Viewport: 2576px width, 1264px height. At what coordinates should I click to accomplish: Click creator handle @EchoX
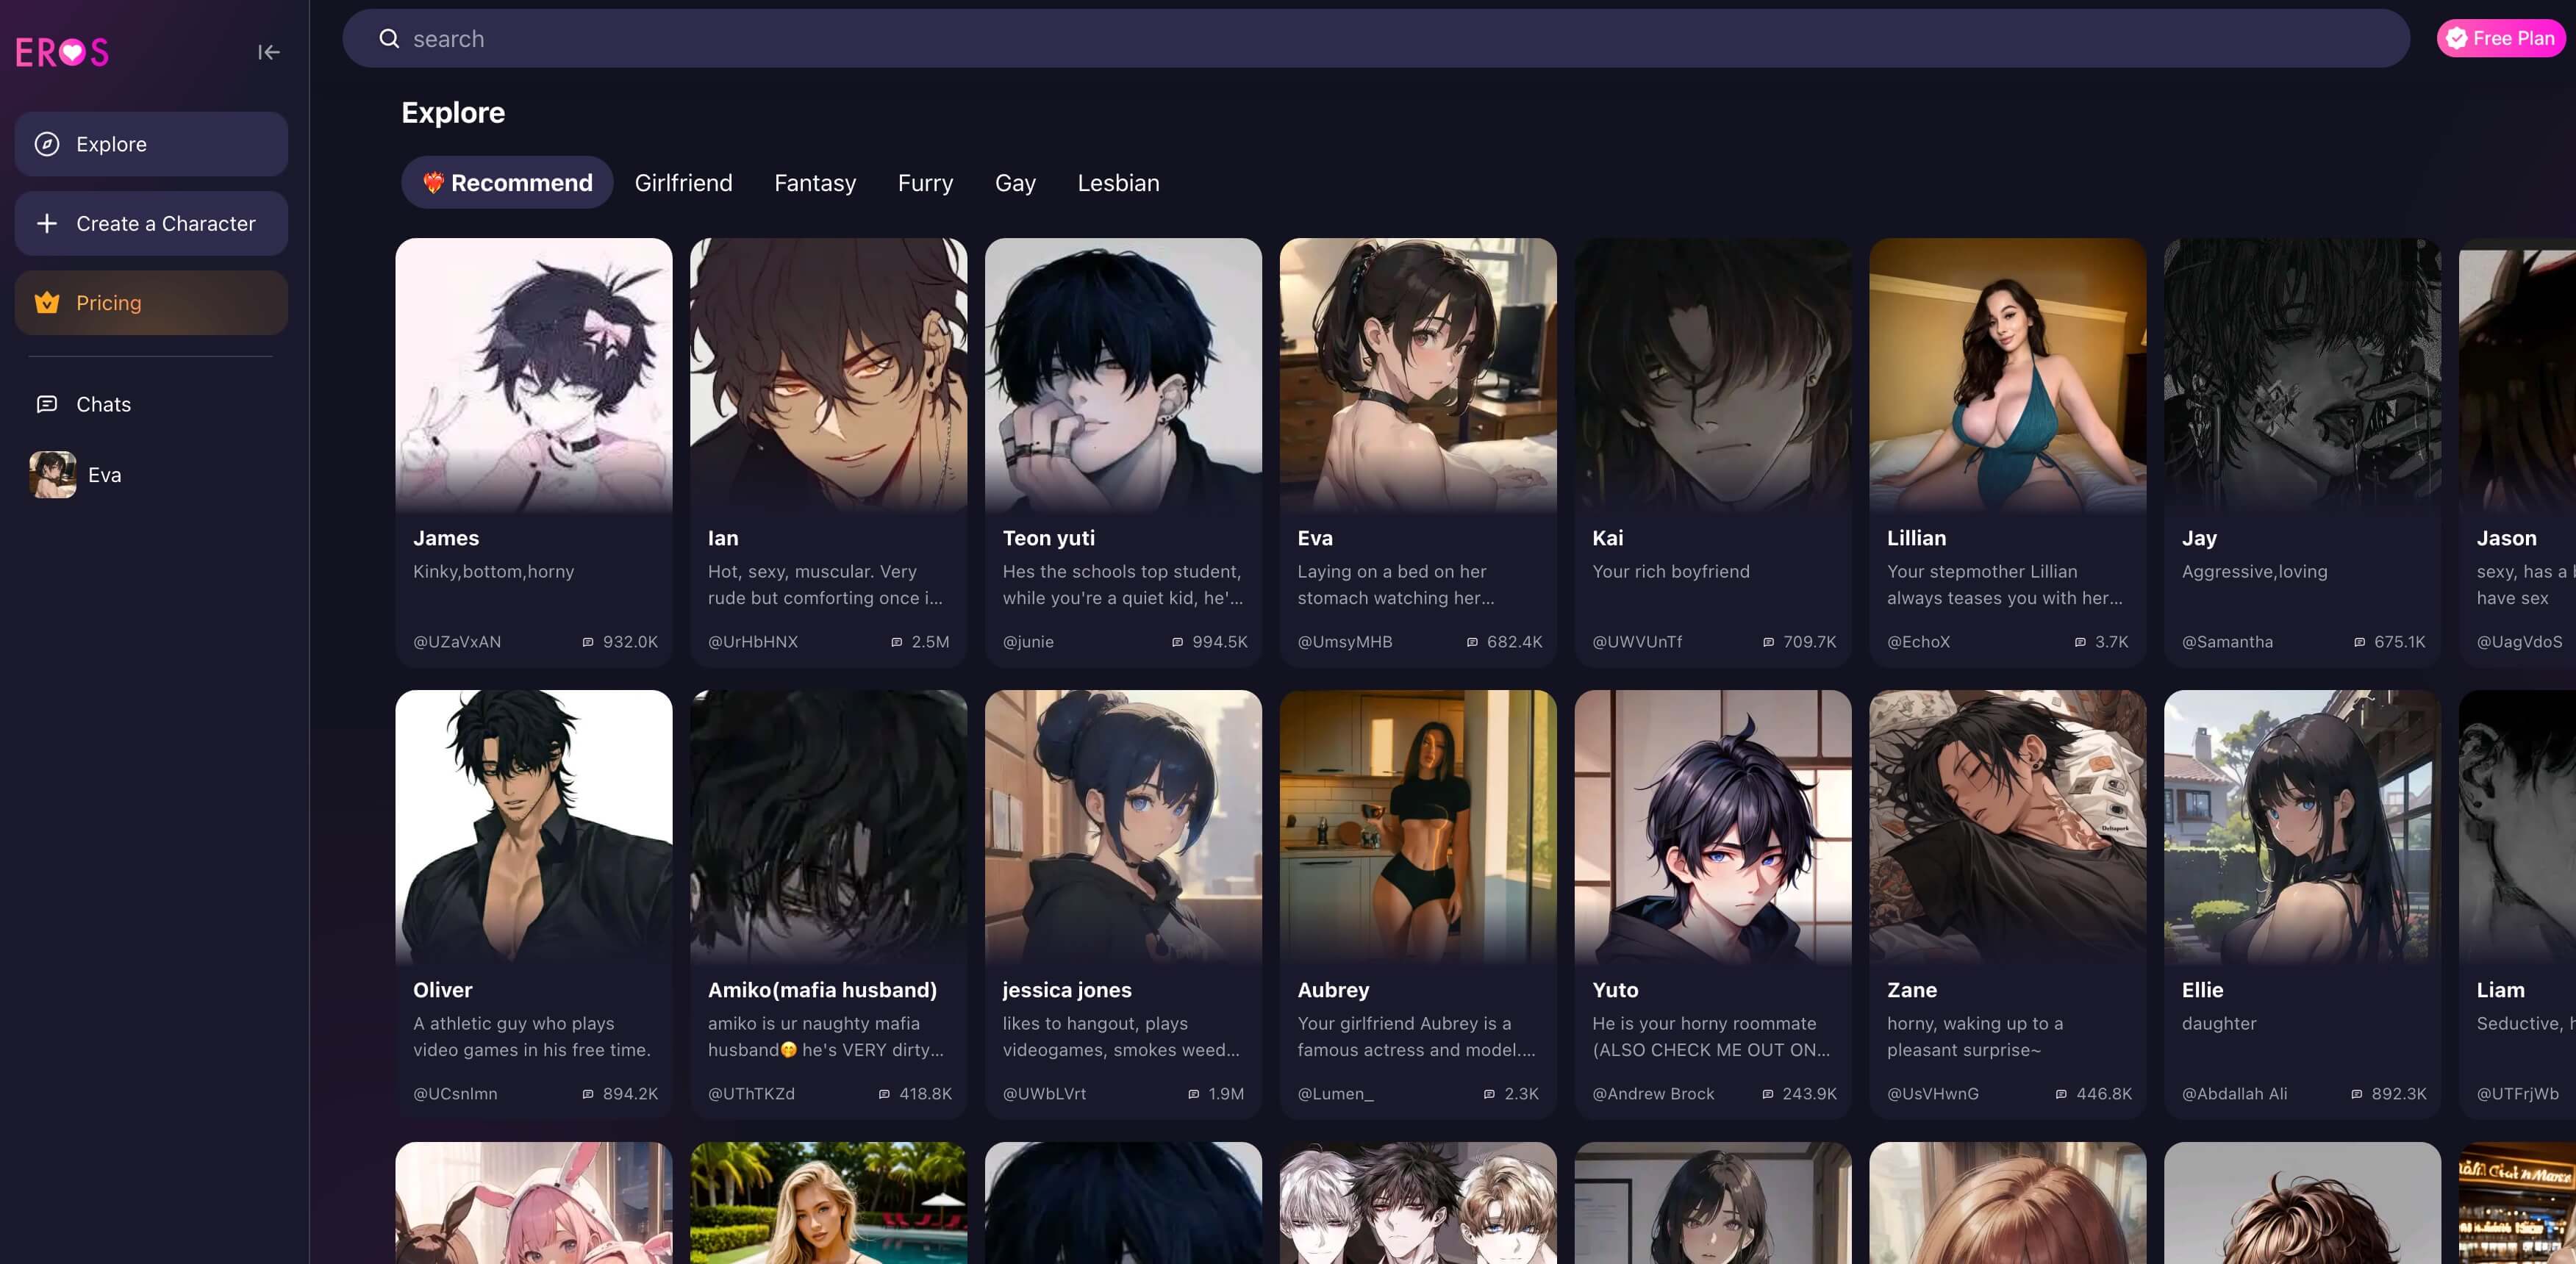click(1918, 642)
